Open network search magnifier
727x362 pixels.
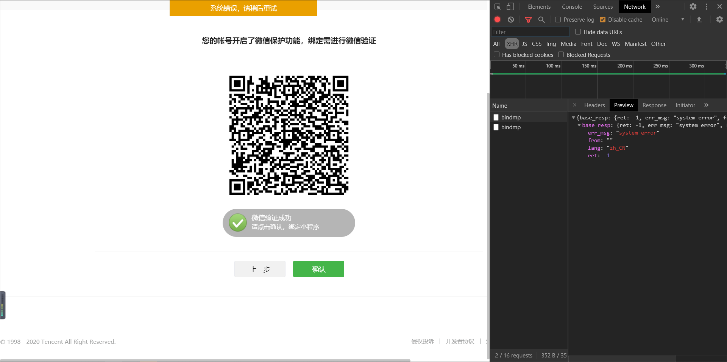pos(541,19)
